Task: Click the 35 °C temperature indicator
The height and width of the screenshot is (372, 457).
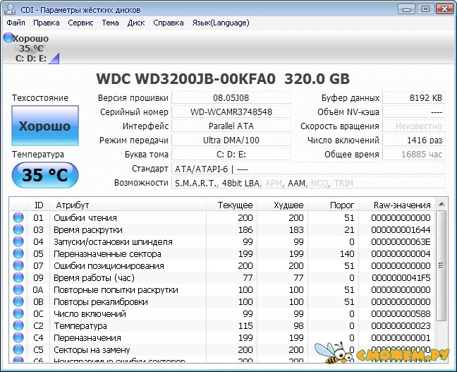Action: coord(45,175)
